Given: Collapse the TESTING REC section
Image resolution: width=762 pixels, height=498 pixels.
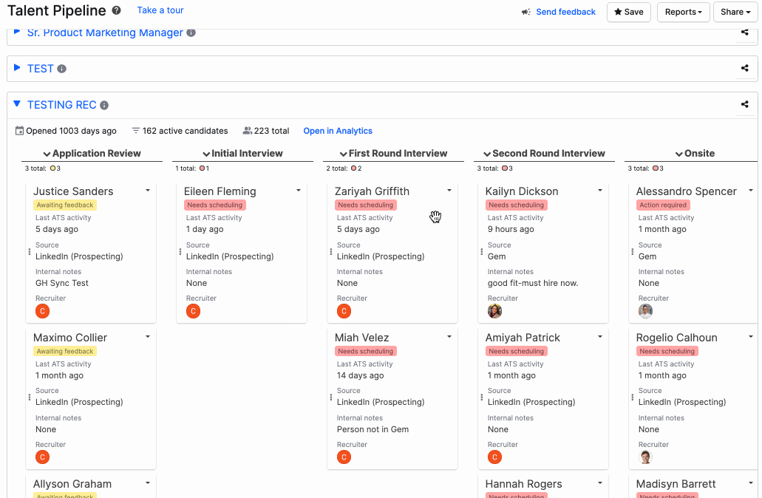Looking at the screenshot, I should (x=17, y=104).
